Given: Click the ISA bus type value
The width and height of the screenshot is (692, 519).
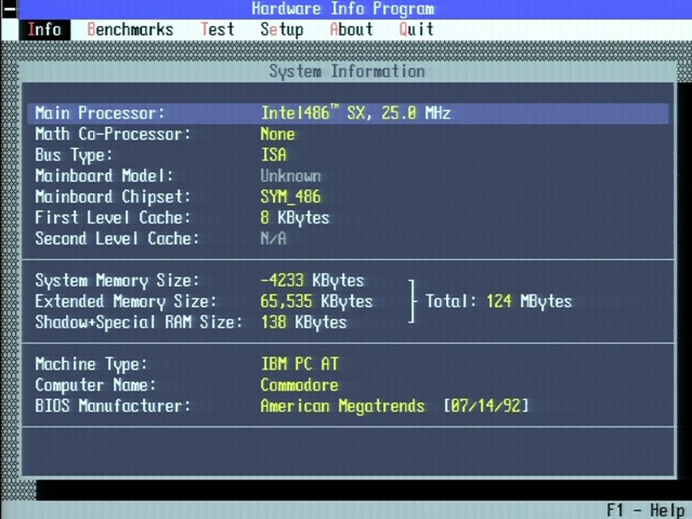Looking at the screenshot, I should point(274,155).
